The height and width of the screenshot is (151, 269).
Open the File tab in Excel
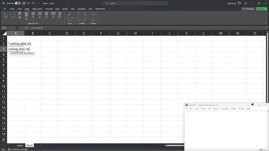4,9
